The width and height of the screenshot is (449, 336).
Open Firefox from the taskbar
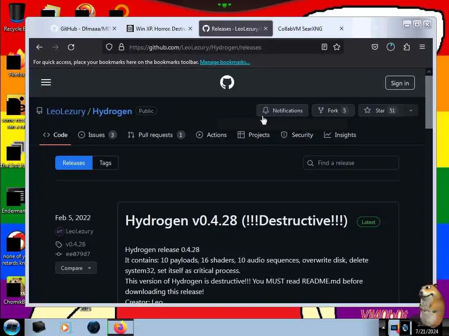121,327
